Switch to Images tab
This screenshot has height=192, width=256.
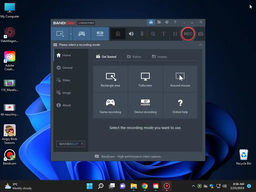pyautogui.click(x=159, y=57)
